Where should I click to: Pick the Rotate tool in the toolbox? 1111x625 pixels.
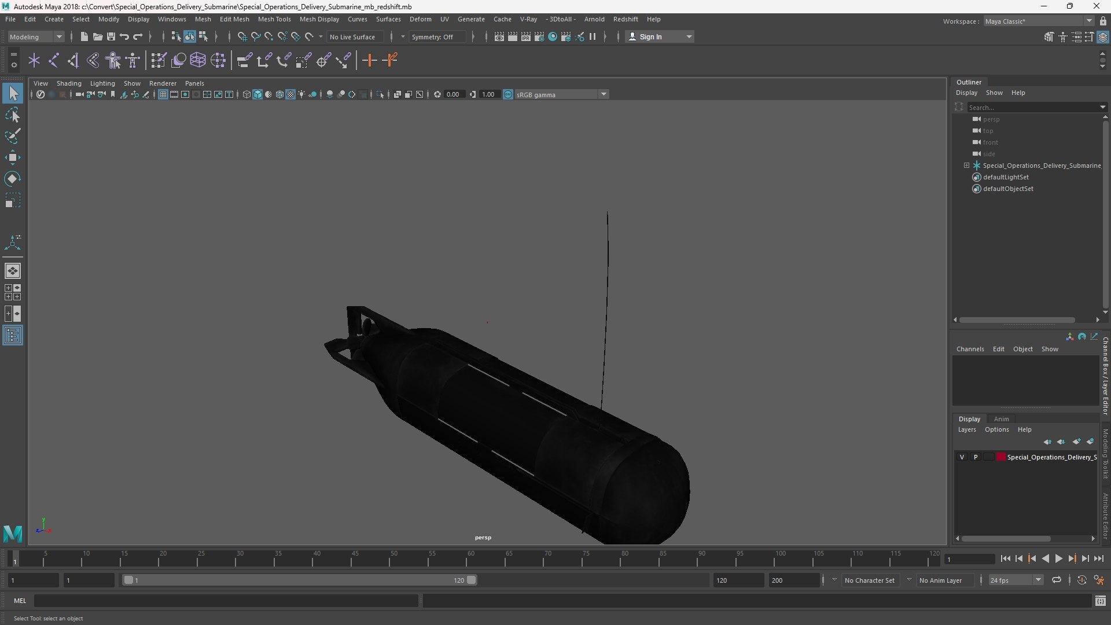13,179
